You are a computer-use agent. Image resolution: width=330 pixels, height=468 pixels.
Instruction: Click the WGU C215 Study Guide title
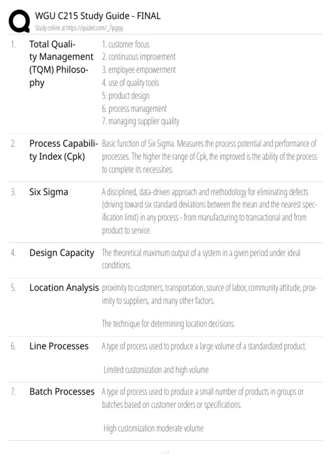click(x=98, y=16)
